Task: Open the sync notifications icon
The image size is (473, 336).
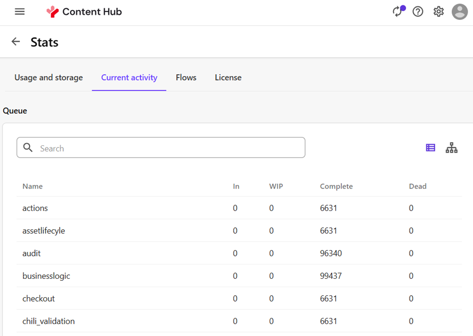Action: (x=398, y=12)
